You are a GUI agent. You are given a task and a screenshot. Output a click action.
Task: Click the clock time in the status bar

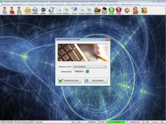(101, 122)
